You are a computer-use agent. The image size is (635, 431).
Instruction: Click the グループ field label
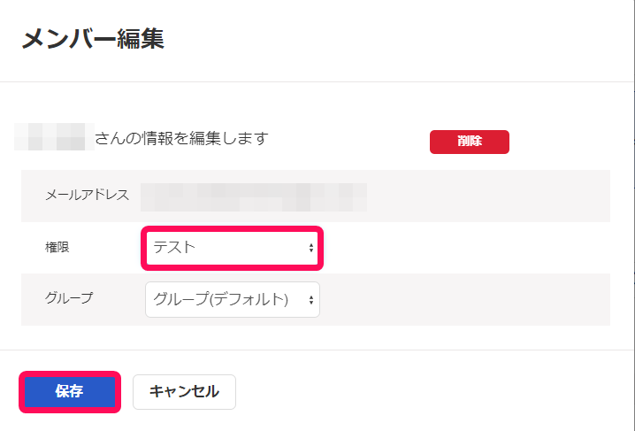69,298
